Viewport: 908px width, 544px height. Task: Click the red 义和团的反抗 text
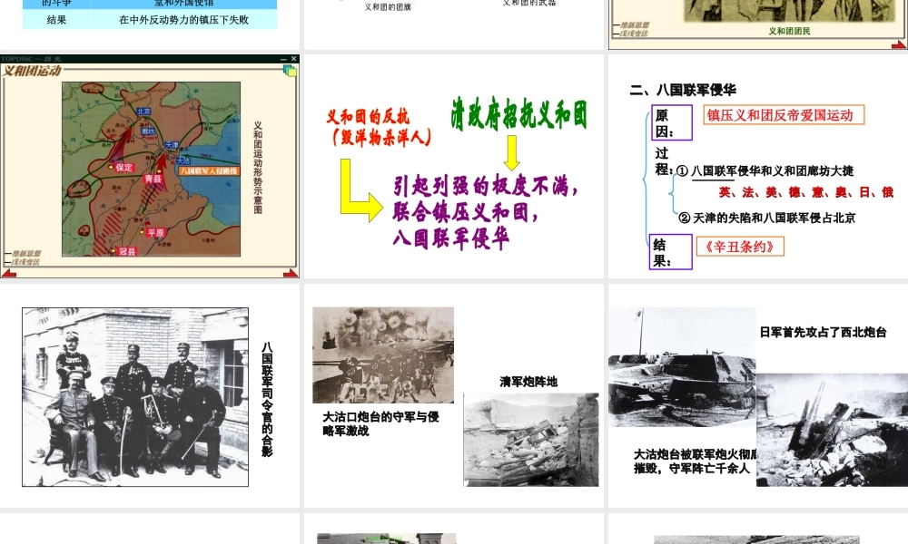click(x=368, y=116)
